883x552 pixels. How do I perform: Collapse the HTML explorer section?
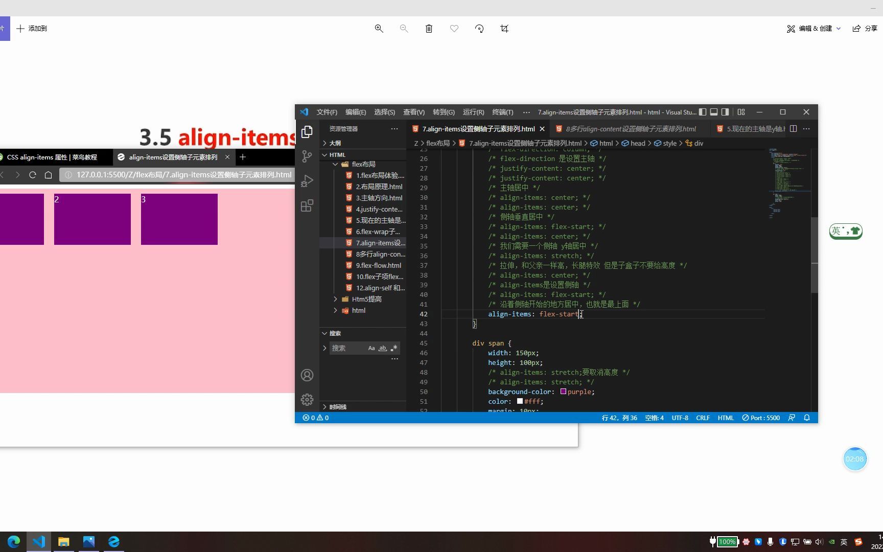[x=324, y=155]
